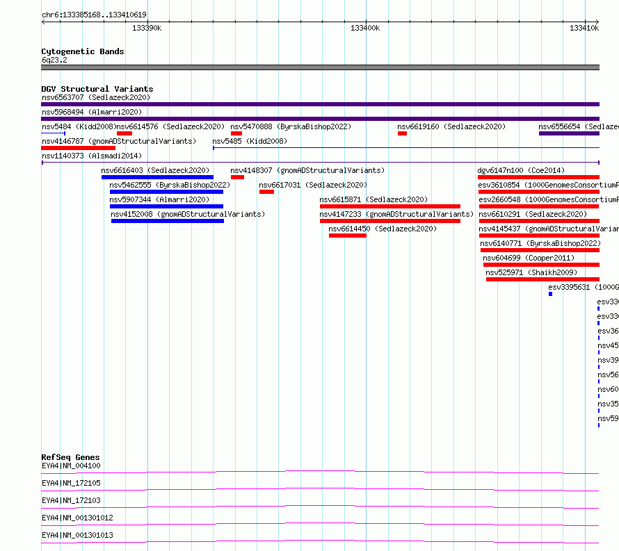Click the nsv5907344 (Almarri2020) label
This screenshot has width=619, height=551.
click(x=159, y=199)
